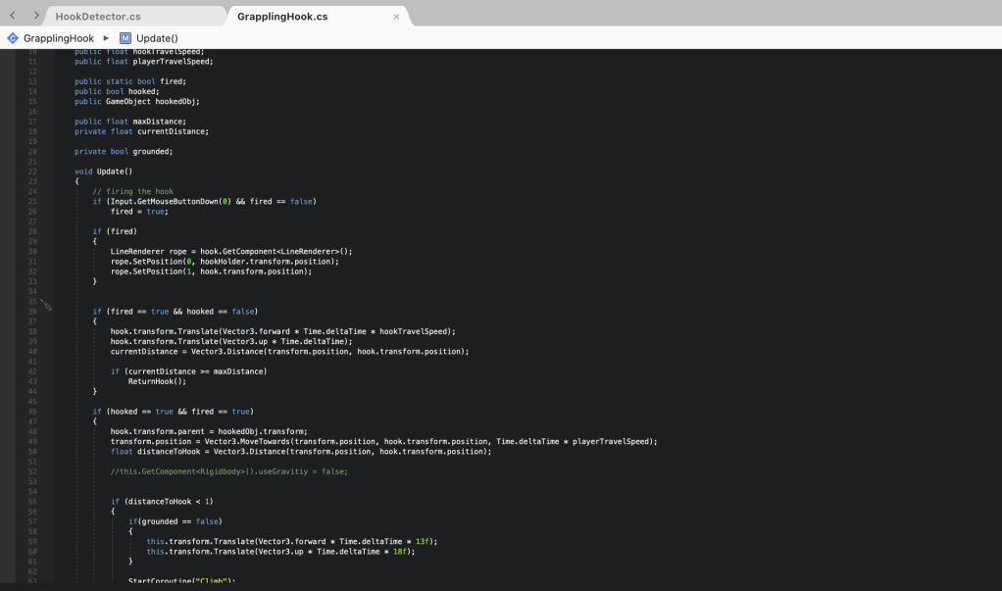Select the GrapplingHook.cs tab
Viewport: 1002px width, 591px height.
282,17
